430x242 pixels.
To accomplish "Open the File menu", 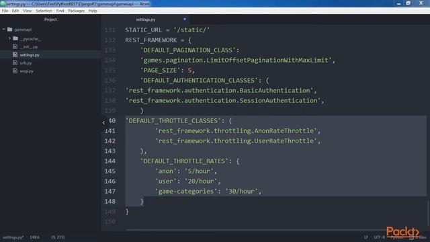I will [5, 11].
